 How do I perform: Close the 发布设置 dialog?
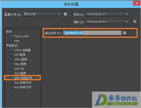(x=137, y=3)
